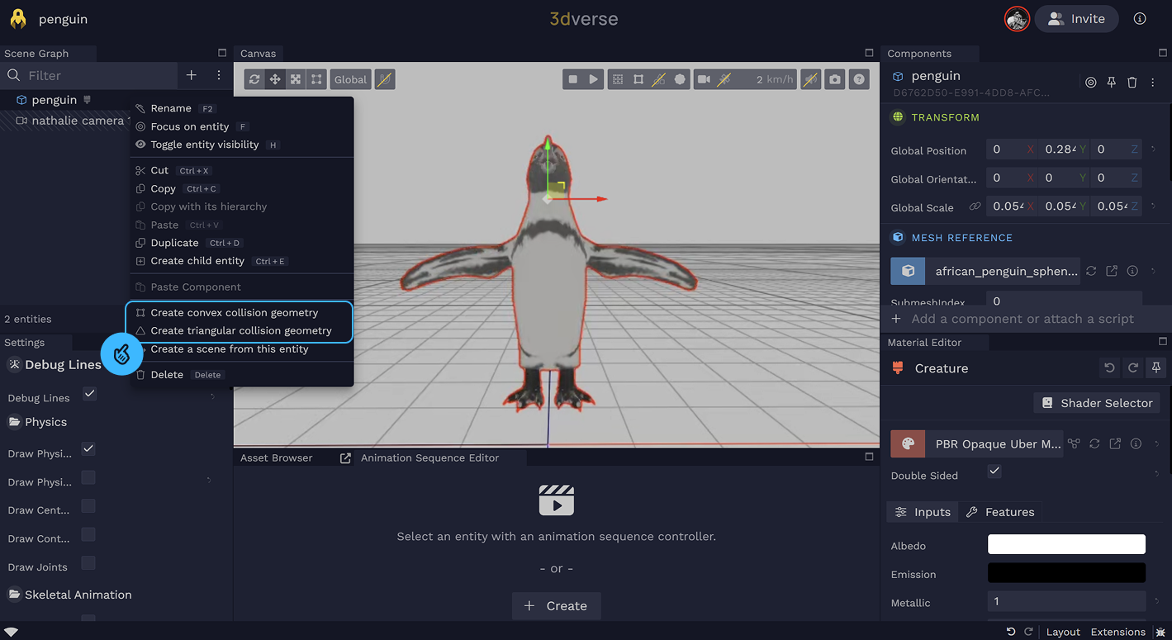Open the Albedo white color swatch
This screenshot has height=640, width=1172.
1066,544
